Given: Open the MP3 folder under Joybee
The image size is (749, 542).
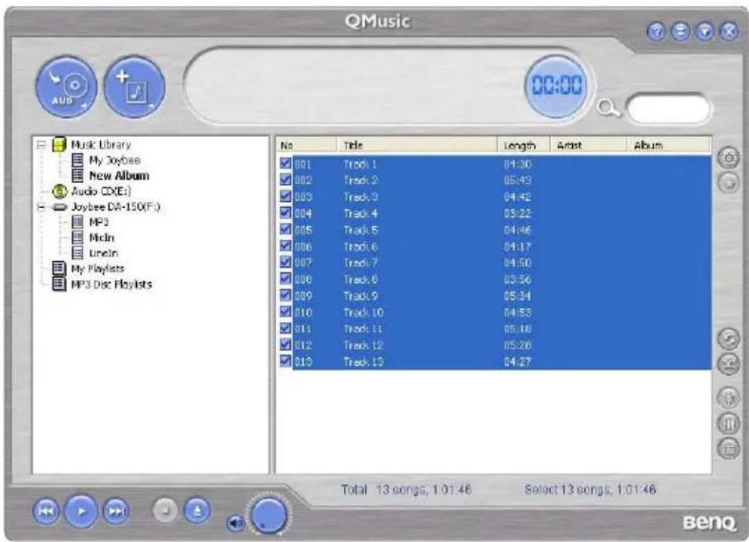Looking at the screenshot, I should pos(99,222).
